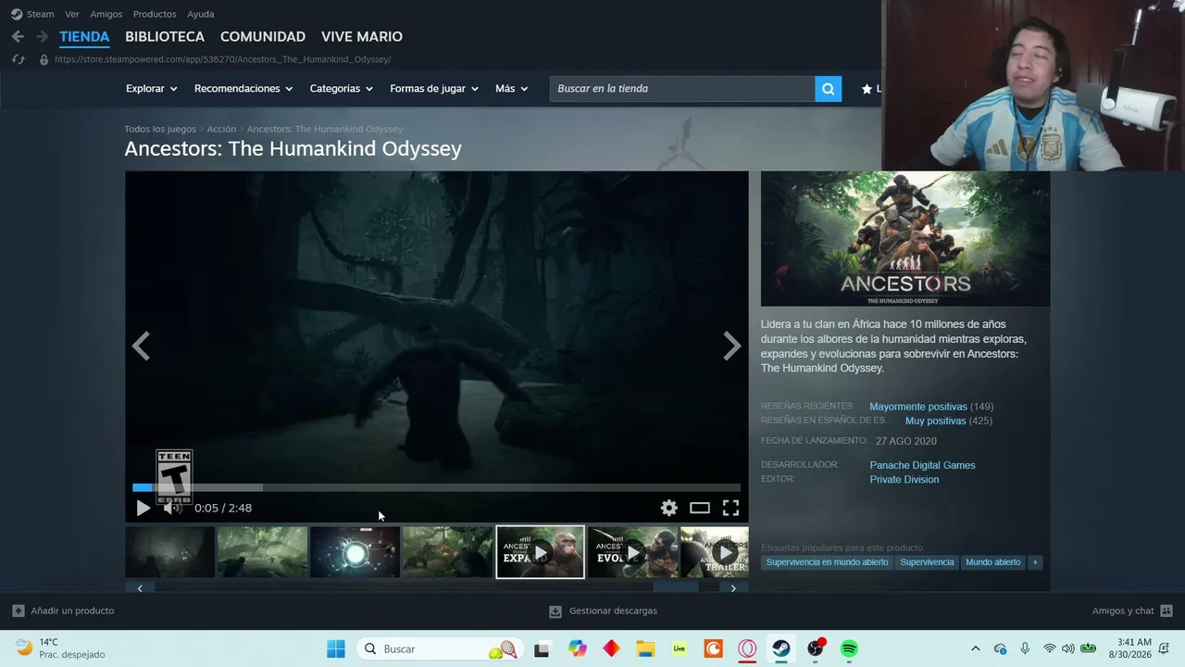This screenshot has height=667, width=1185.
Task: Expand the Formas de jugar dropdown
Action: point(434,89)
